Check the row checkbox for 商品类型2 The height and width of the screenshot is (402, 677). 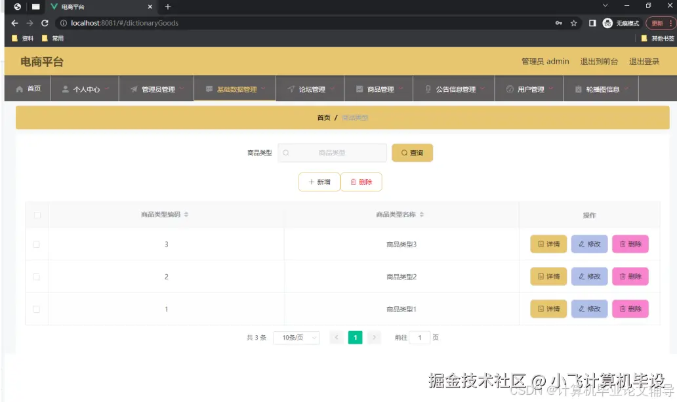(x=37, y=276)
